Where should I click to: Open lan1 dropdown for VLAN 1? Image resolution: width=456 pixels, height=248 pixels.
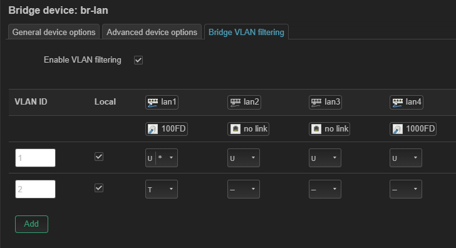162,158
